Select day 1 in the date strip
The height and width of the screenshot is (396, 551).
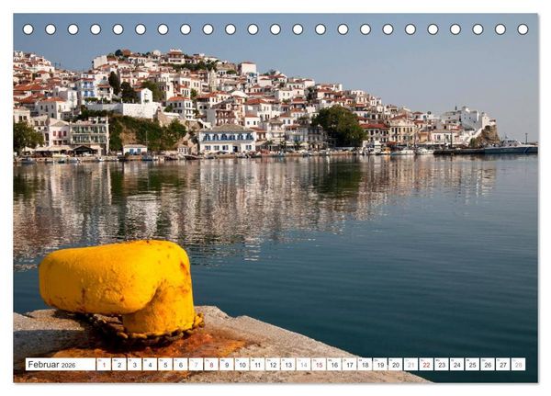tap(104, 365)
